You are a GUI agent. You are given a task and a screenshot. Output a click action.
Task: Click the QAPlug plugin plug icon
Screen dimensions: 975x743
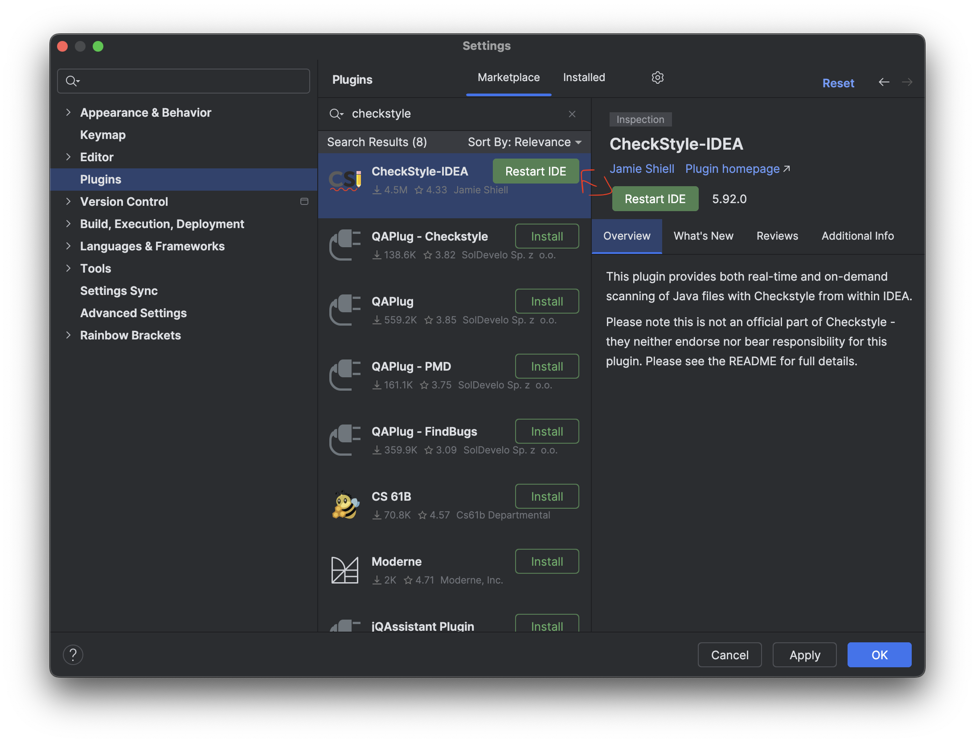tap(345, 310)
